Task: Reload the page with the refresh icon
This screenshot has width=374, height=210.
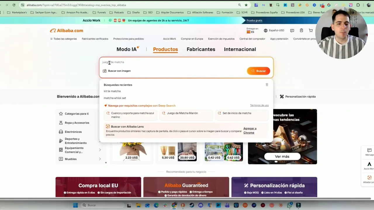Action: point(14,5)
